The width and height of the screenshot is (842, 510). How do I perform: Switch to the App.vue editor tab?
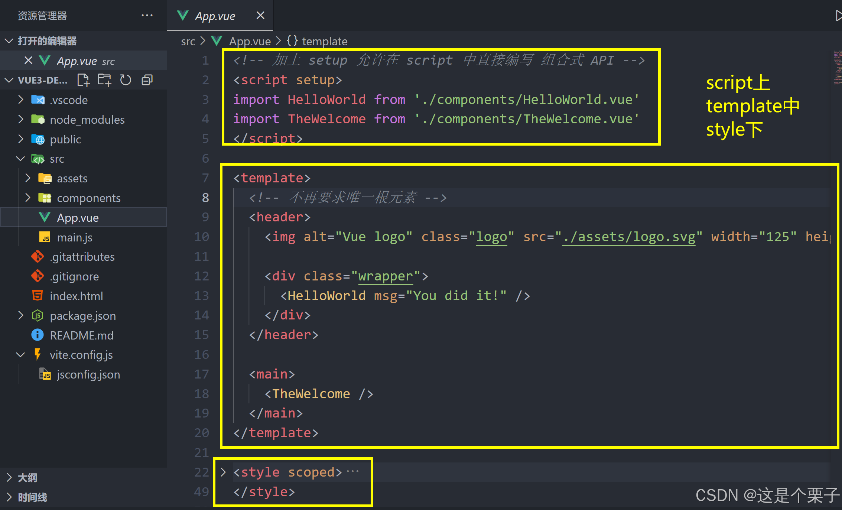[x=215, y=16]
